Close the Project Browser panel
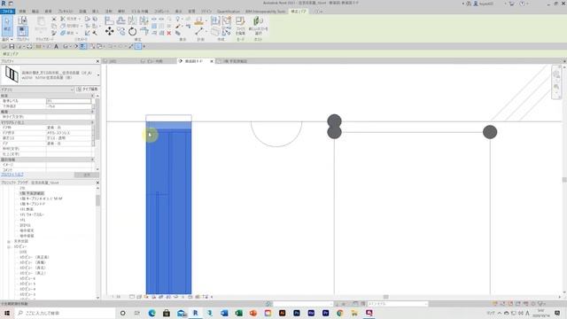Image resolution: width=567 pixels, height=319 pixels. pos(97,183)
